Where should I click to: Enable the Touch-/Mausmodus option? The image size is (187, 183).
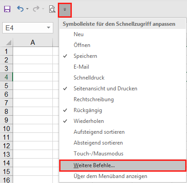[122, 154]
